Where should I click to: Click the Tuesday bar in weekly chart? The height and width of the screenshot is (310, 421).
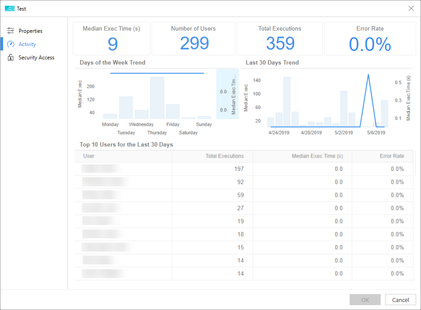tap(126, 108)
